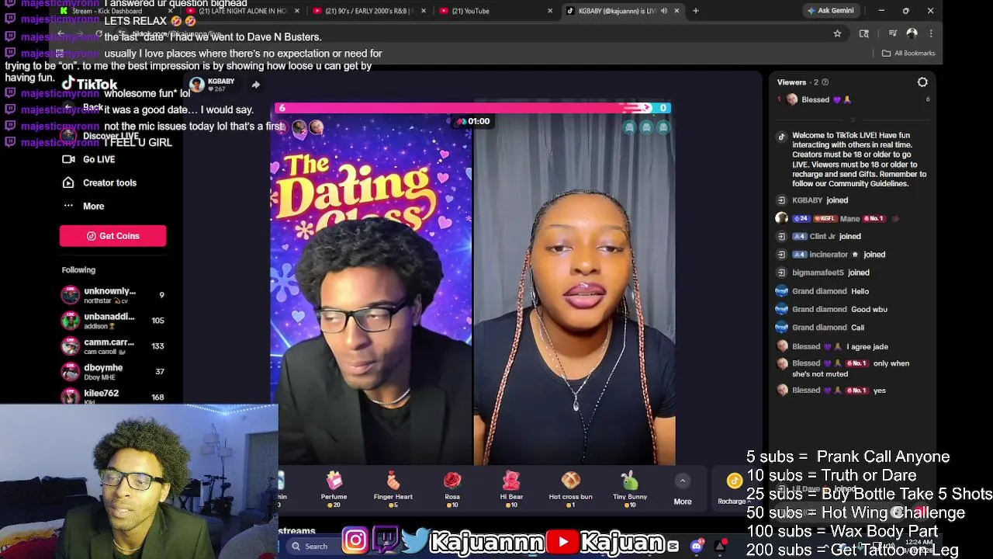Expand the gift tray with More chevron

(x=683, y=481)
